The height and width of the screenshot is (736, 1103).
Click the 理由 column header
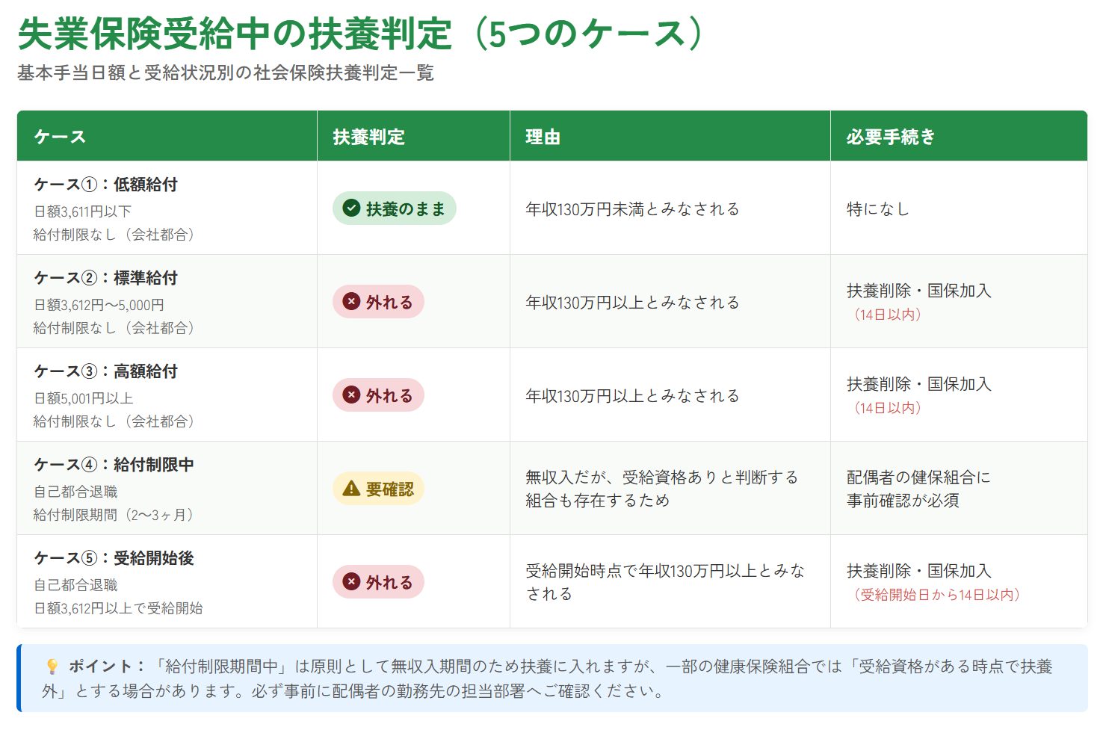pos(543,137)
